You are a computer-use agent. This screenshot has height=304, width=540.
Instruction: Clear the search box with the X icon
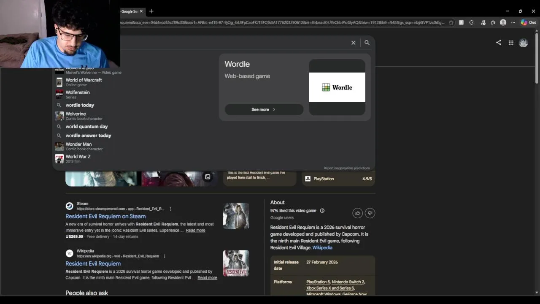(x=353, y=43)
